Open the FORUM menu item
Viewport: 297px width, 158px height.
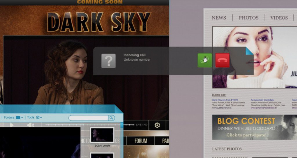pos(141,141)
